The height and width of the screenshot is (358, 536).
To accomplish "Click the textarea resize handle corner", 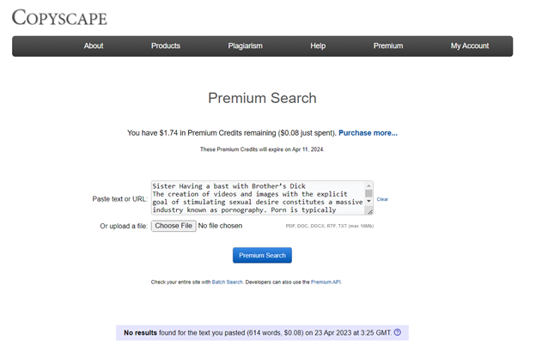I will click(369, 210).
